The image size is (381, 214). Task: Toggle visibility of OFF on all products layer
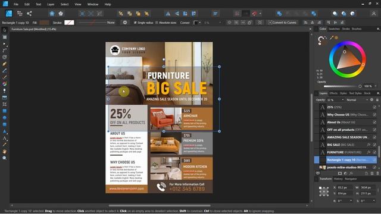[374, 130]
